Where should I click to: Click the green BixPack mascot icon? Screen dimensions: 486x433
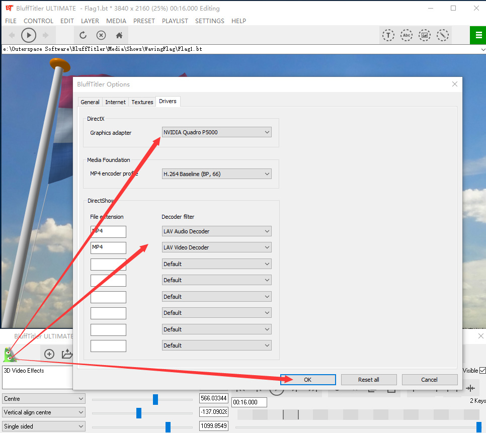pyautogui.click(x=9, y=355)
